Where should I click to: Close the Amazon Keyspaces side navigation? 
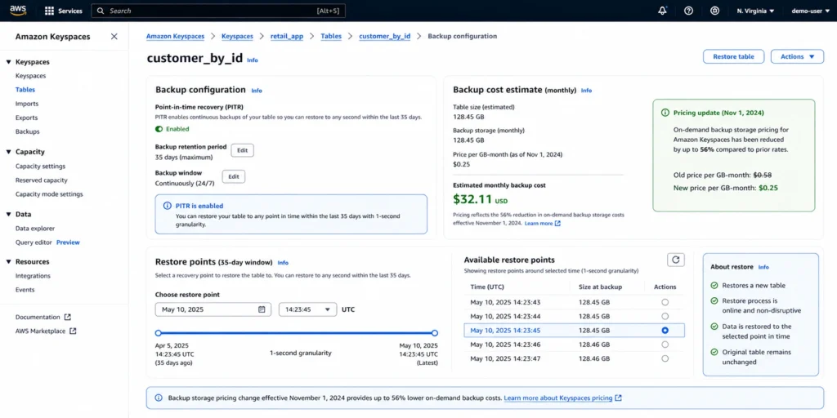[x=114, y=36]
